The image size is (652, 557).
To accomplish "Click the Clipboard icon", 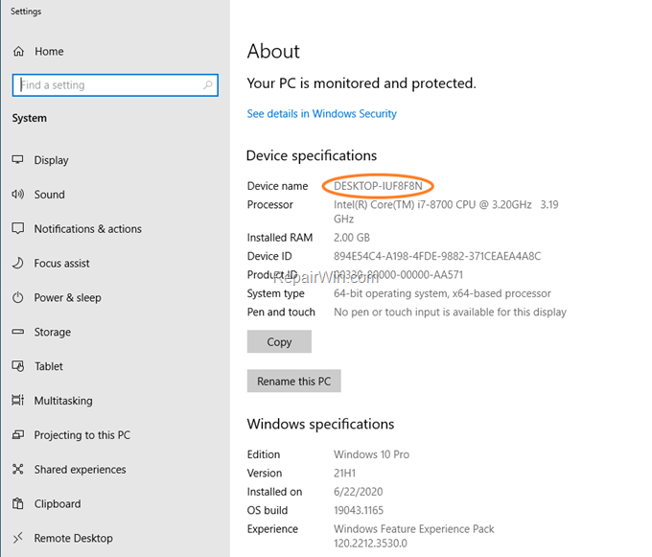I will pyautogui.click(x=18, y=503).
